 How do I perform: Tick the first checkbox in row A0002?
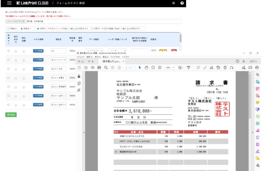coord(9,60)
